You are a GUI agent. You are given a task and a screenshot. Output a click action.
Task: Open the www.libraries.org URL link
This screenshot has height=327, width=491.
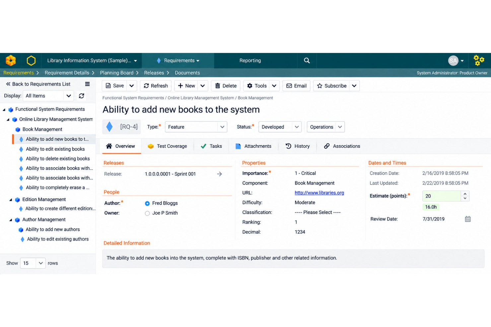pos(319,193)
